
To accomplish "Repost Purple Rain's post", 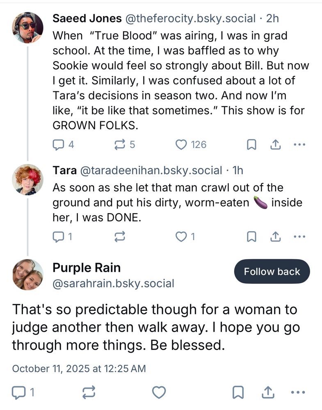I will (x=89, y=392).
